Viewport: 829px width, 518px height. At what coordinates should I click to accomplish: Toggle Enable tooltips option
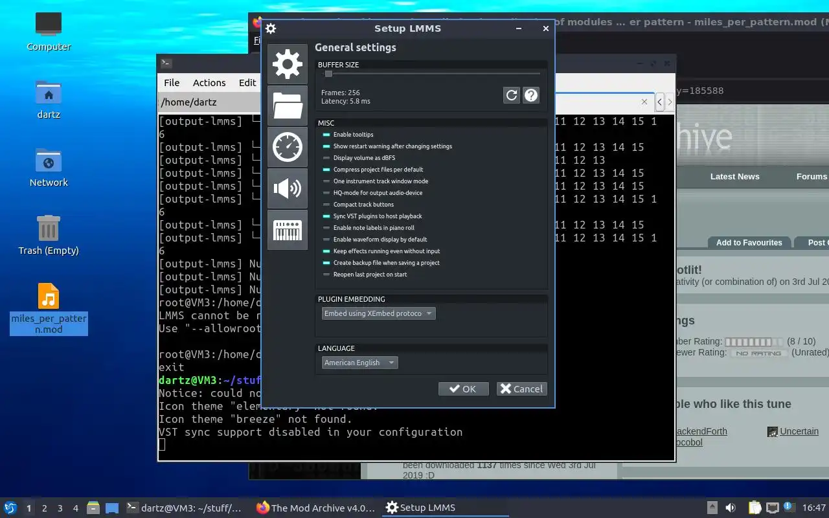tap(348, 135)
